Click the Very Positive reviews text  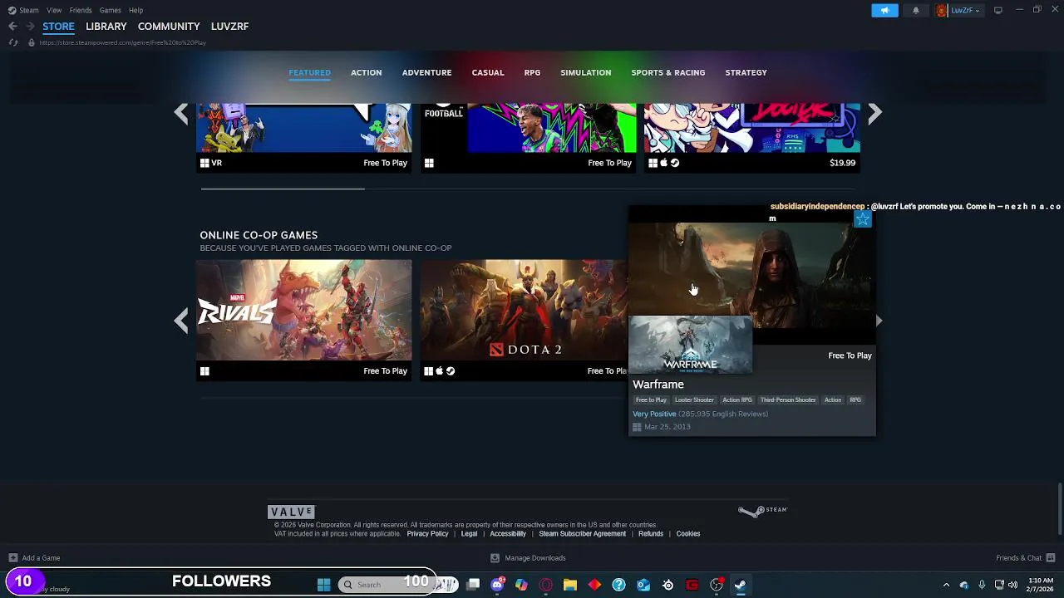click(654, 414)
